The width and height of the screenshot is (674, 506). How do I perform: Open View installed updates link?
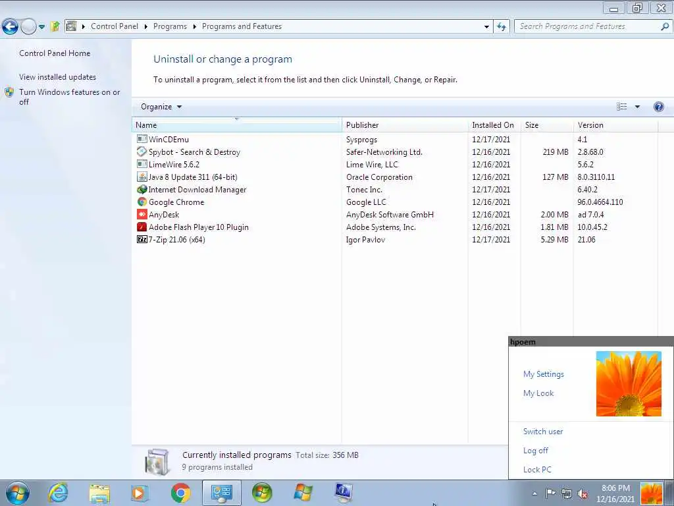point(58,77)
